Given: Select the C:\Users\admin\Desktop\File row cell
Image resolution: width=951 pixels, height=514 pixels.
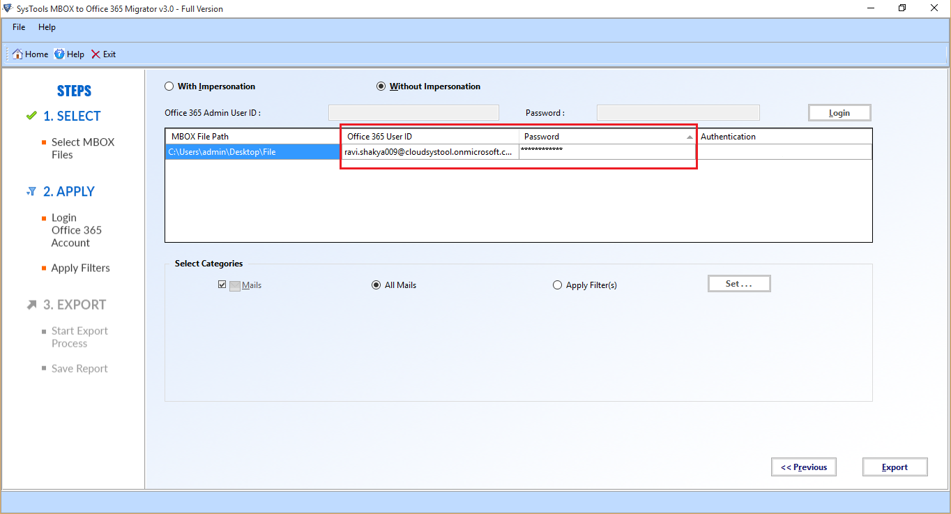Looking at the screenshot, I should pyautogui.click(x=253, y=151).
